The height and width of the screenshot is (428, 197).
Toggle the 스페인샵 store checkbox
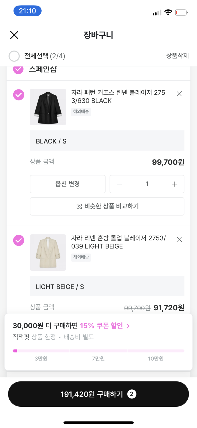tap(18, 70)
